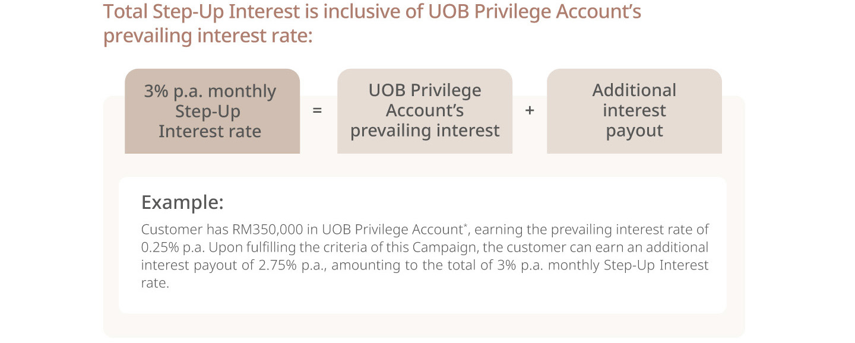The height and width of the screenshot is (343, 855).
Task: Click the plus sign between the boxes
Action: click(x=530, y=110)
